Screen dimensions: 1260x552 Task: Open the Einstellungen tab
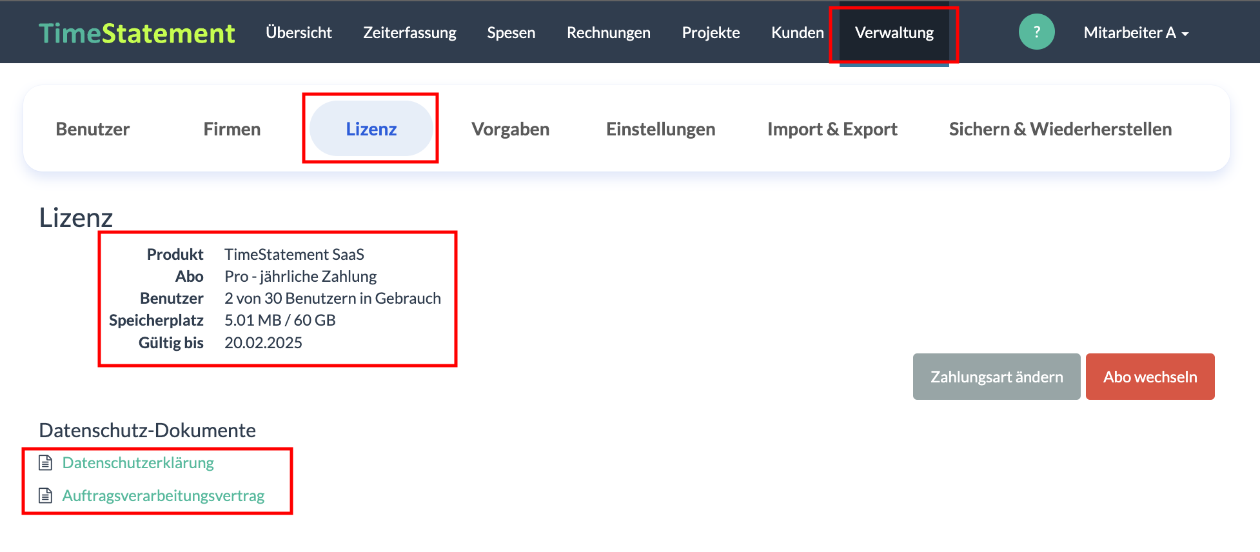coord(661,129)
